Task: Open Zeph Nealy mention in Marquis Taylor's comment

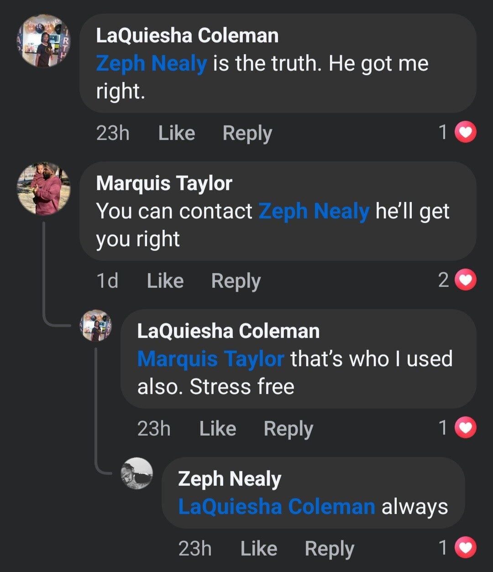Action: 314,211
